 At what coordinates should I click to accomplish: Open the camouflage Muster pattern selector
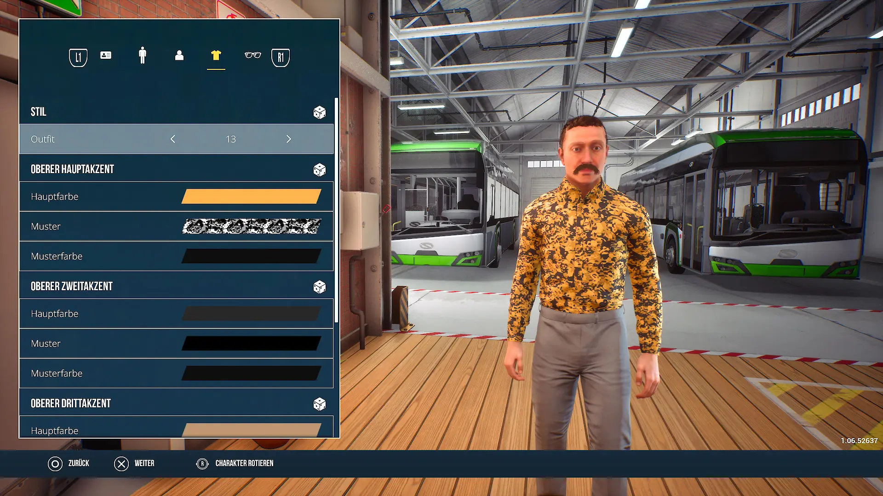(252, 226)
